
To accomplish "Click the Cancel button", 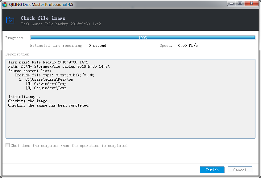I will coord(240,170).
